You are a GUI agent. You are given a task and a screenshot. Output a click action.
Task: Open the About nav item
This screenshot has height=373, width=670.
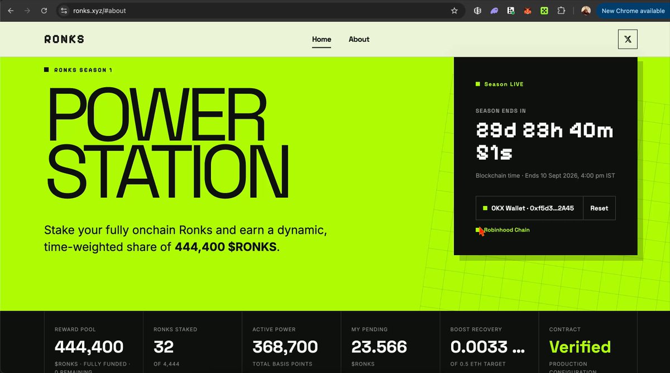(359, 39)
